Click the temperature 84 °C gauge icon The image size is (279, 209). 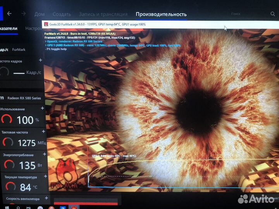pyautogui.click(x=9, y=187)
